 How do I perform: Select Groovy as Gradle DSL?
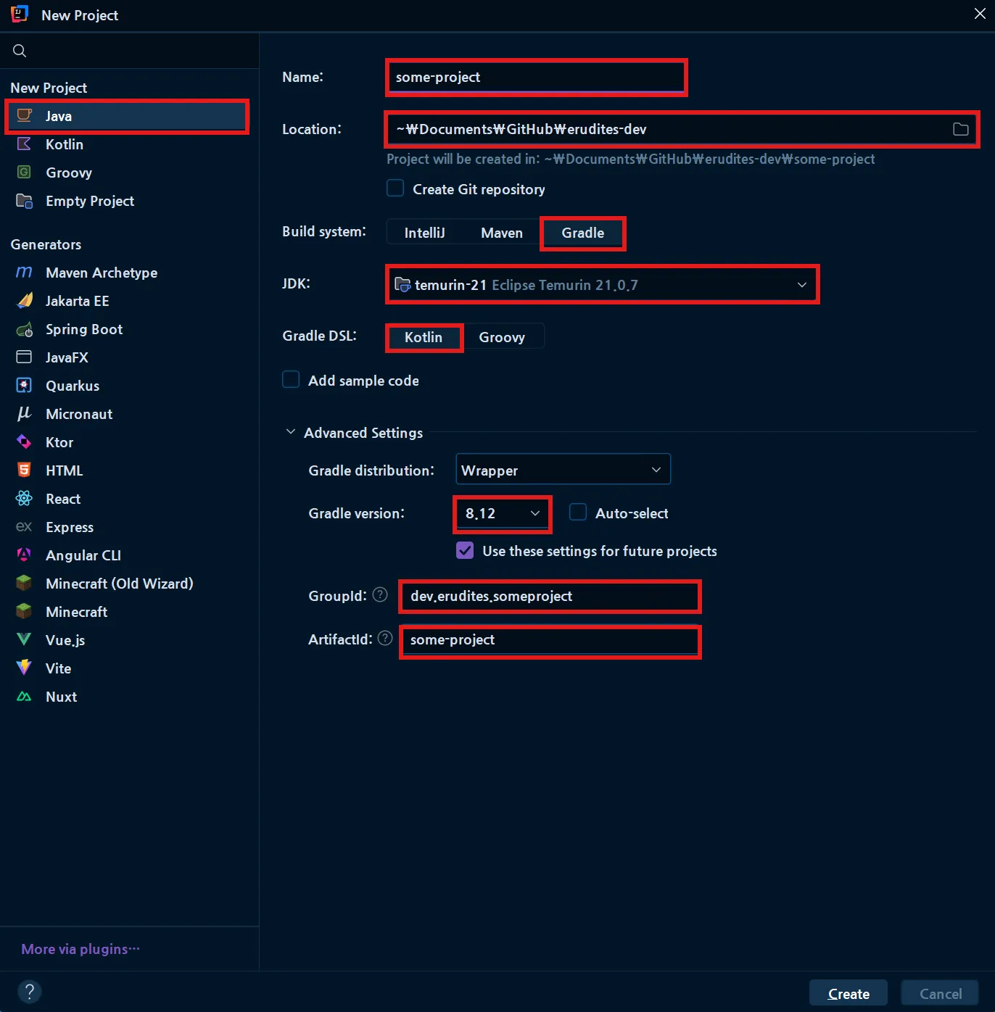click(502, 337)
